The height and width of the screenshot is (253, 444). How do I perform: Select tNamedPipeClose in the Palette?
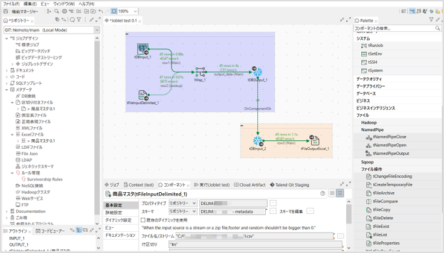point(386,137)
